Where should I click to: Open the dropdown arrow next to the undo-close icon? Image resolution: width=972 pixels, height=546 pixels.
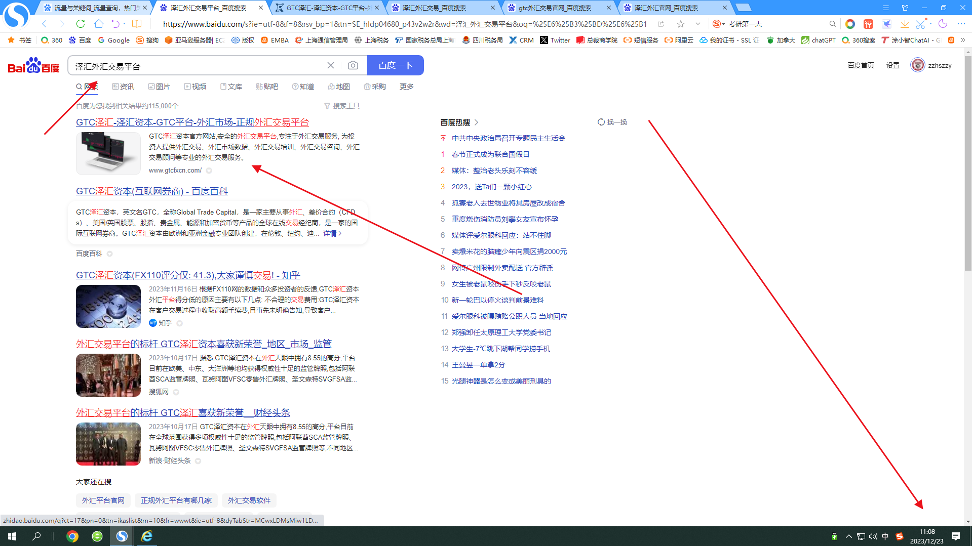coord(125,24)
